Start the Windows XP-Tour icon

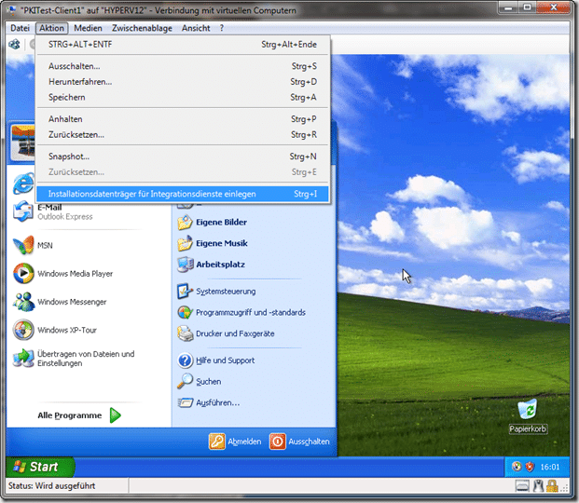point(23,330)
